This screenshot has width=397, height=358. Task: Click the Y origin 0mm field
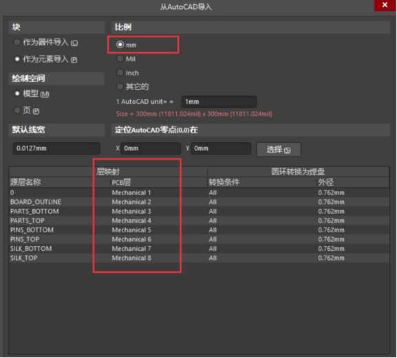[x=221, y=148]
